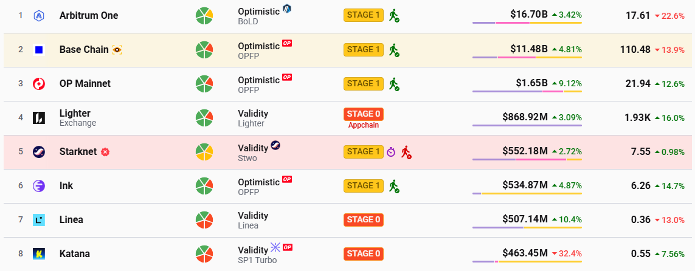Viewport: 695px width, 271px height.
Task: Click the red warning badge next to Starknet
Action: (x=105, y=152)
